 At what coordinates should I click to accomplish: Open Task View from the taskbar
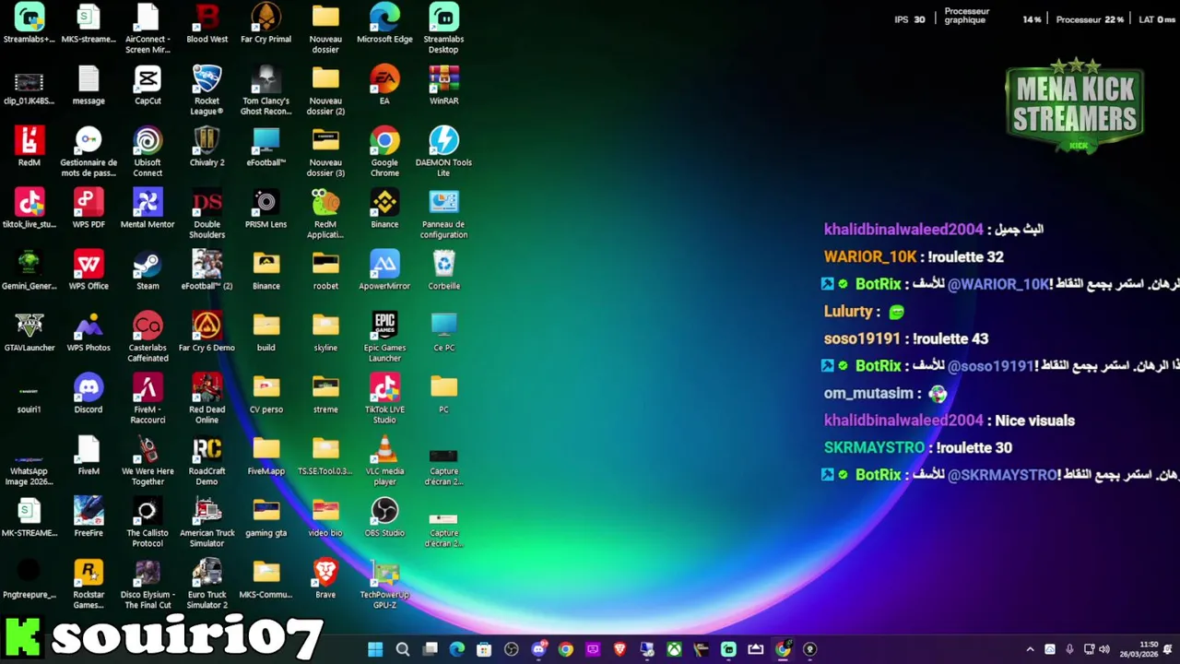430,649
